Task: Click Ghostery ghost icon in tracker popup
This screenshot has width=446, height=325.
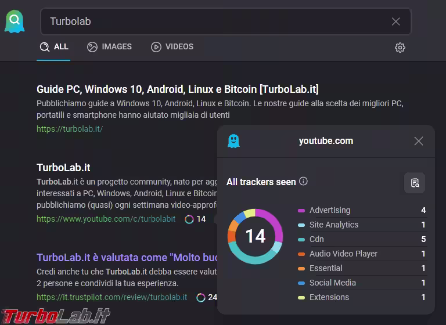Action: (x=233, y=141)
